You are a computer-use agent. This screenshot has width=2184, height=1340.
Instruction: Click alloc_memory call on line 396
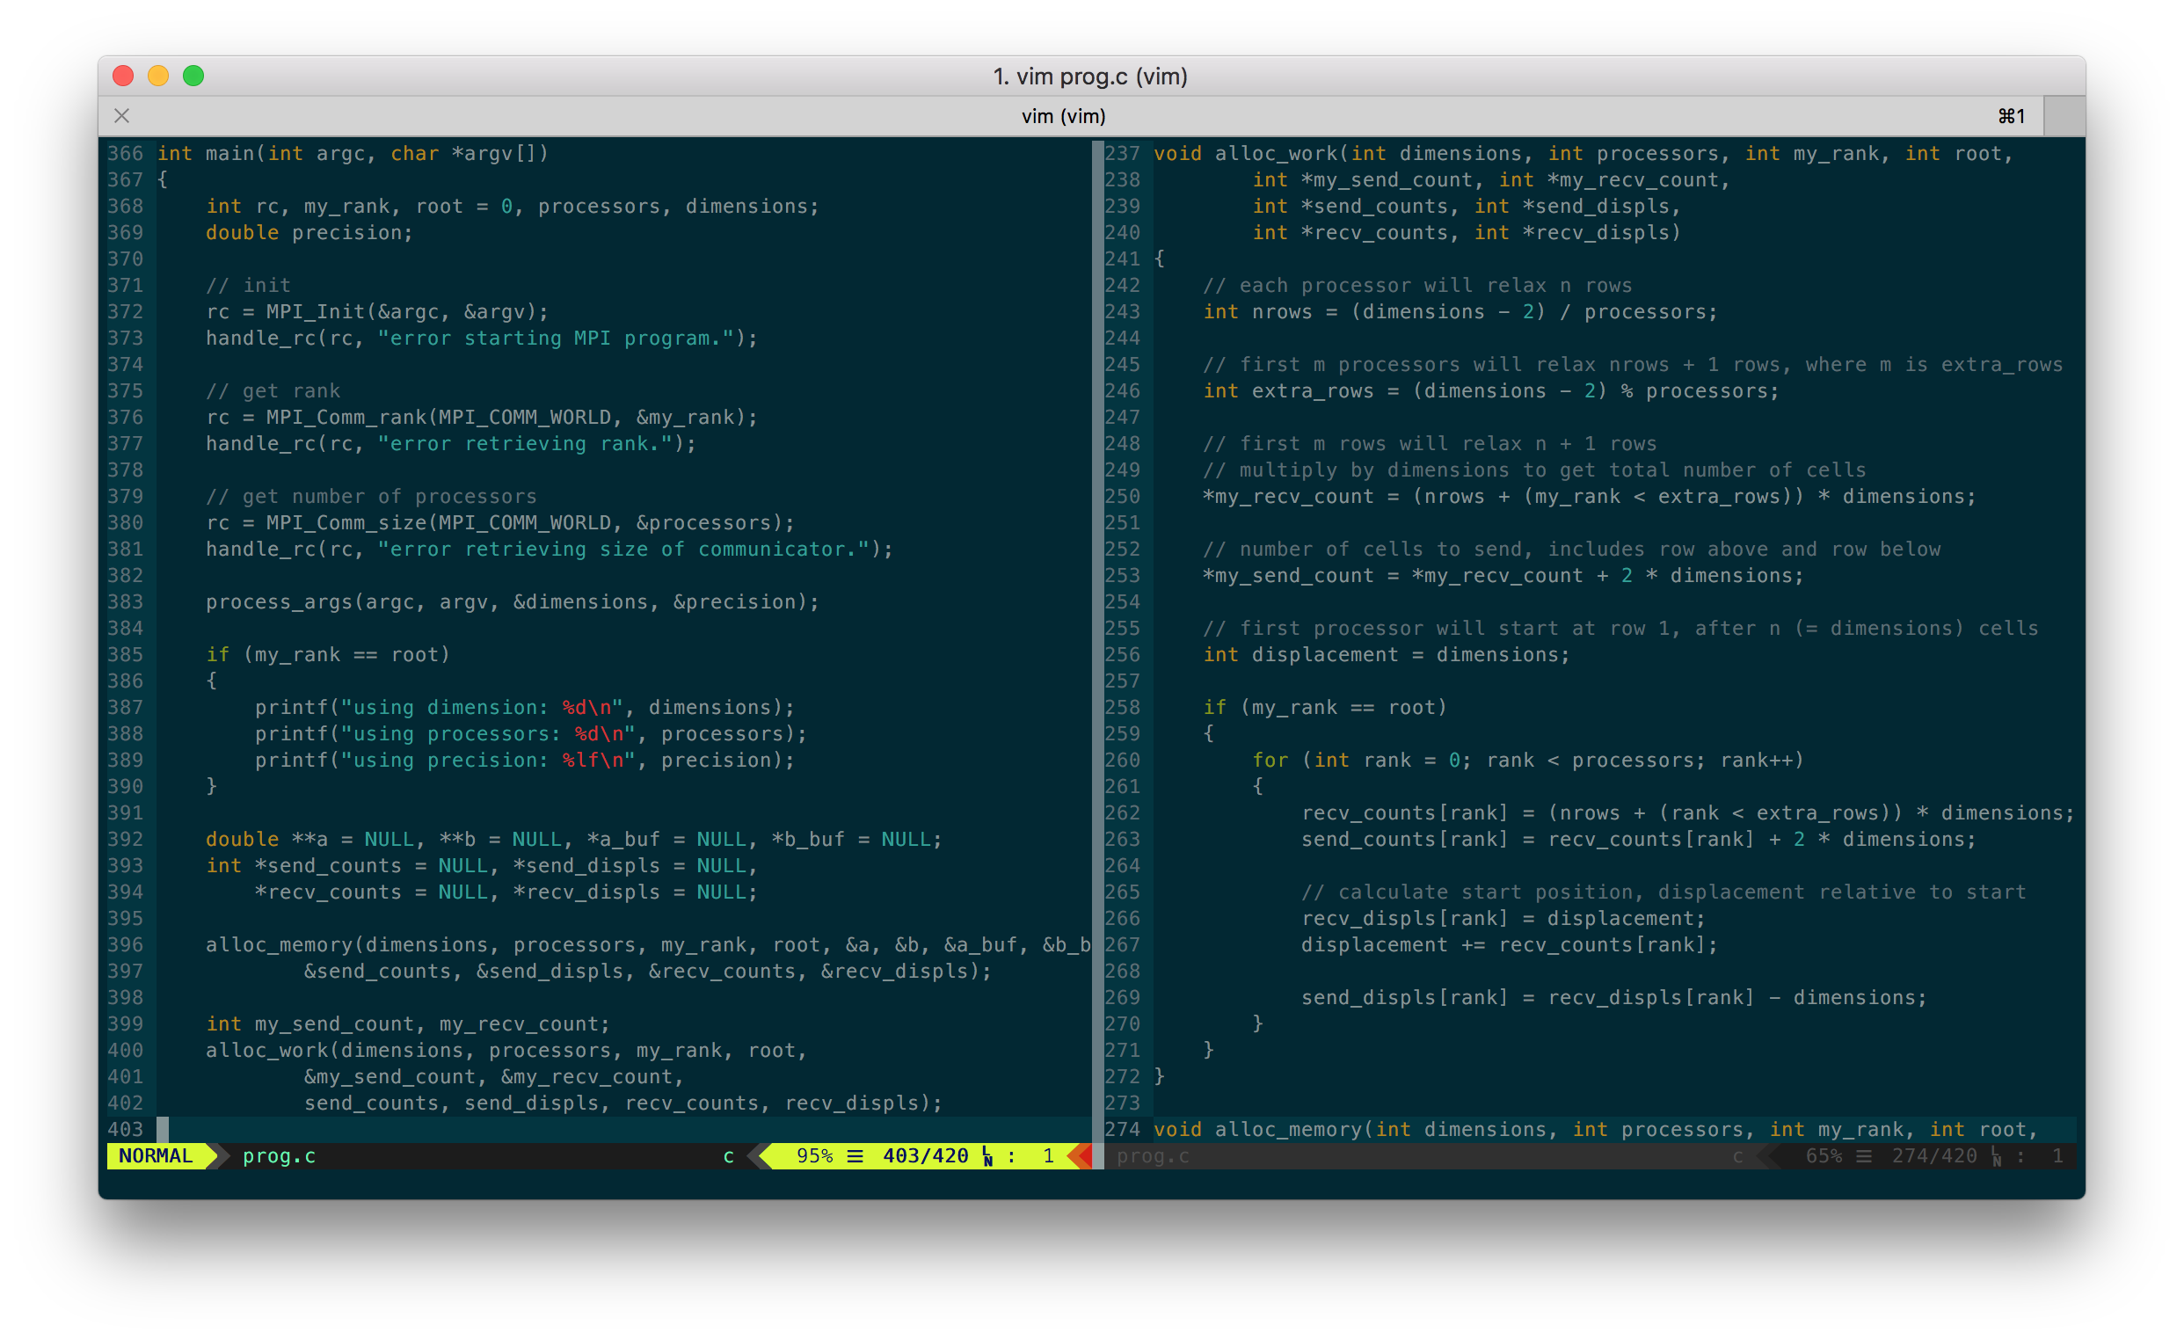pyautogui.click(x=648, y=944)
